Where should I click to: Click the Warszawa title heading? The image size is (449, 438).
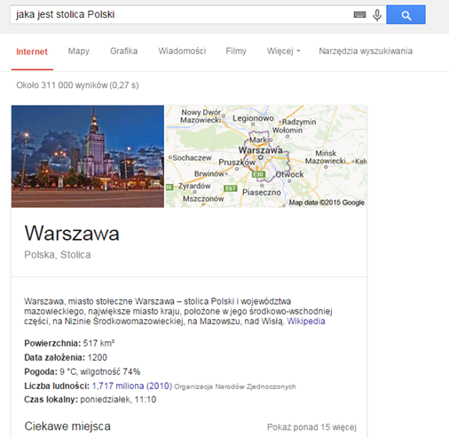(x=72, y=234)
